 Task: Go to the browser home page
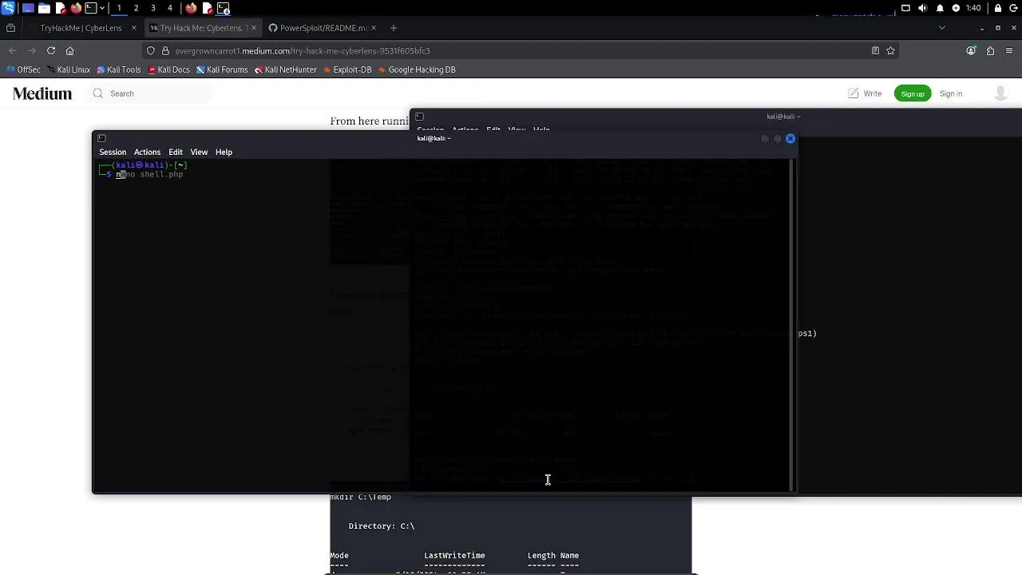point(69,50)
